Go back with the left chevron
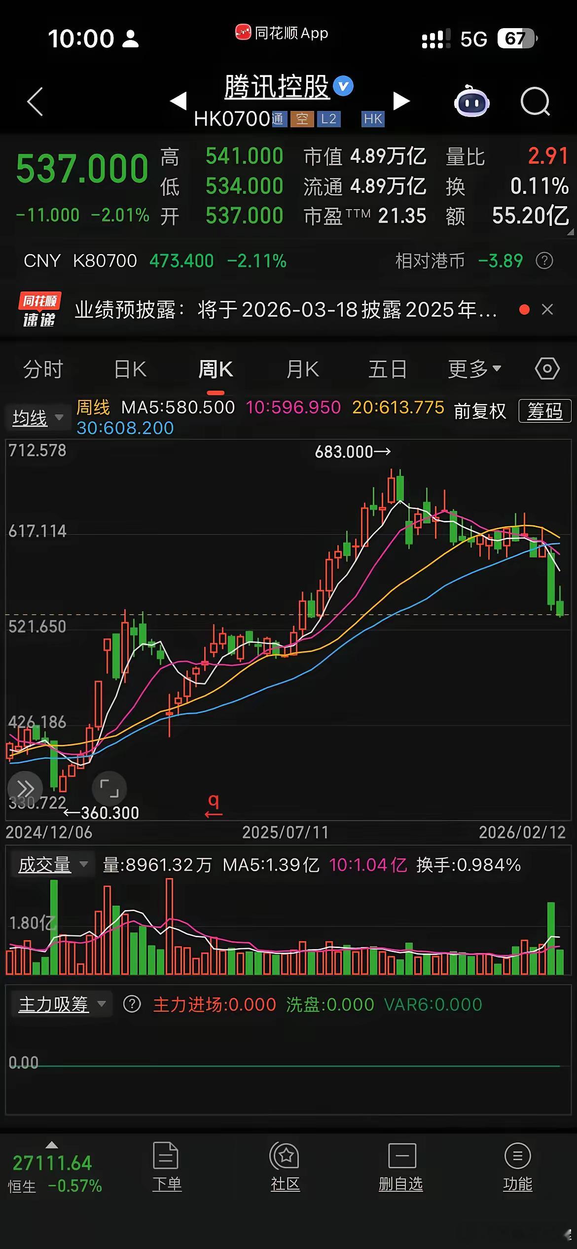This screenshot has width=577, height=1249. click(x=35, y=102)
